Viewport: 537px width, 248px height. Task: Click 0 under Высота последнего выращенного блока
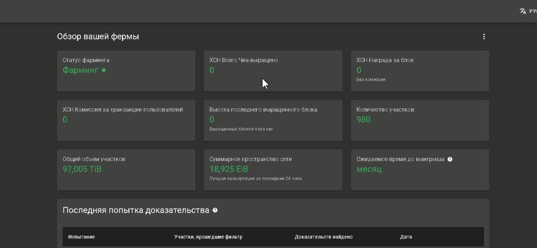tap(212, 120)
